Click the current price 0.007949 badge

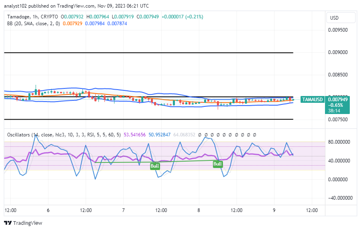[338, 100]
